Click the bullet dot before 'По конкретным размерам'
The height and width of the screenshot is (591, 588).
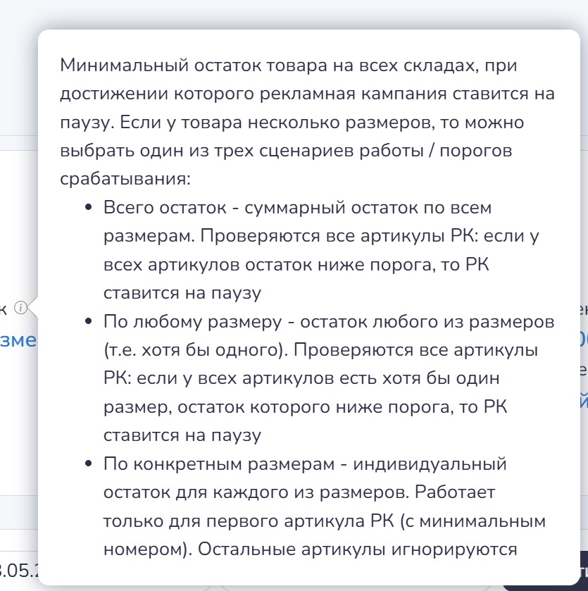(x=88, y=464)
